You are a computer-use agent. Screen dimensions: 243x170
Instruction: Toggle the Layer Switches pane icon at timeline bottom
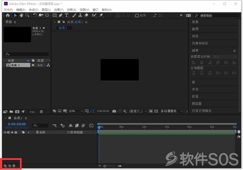click(x=5, y=166)
